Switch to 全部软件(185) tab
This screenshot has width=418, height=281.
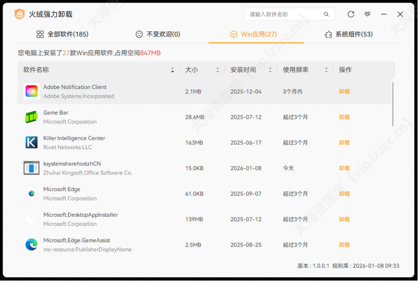click(x=63, y=34)
